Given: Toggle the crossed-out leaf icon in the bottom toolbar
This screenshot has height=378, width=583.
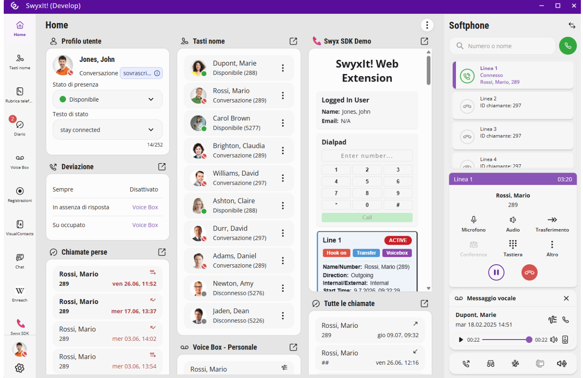Looking at the screenshot, I should tap(515, 364).
